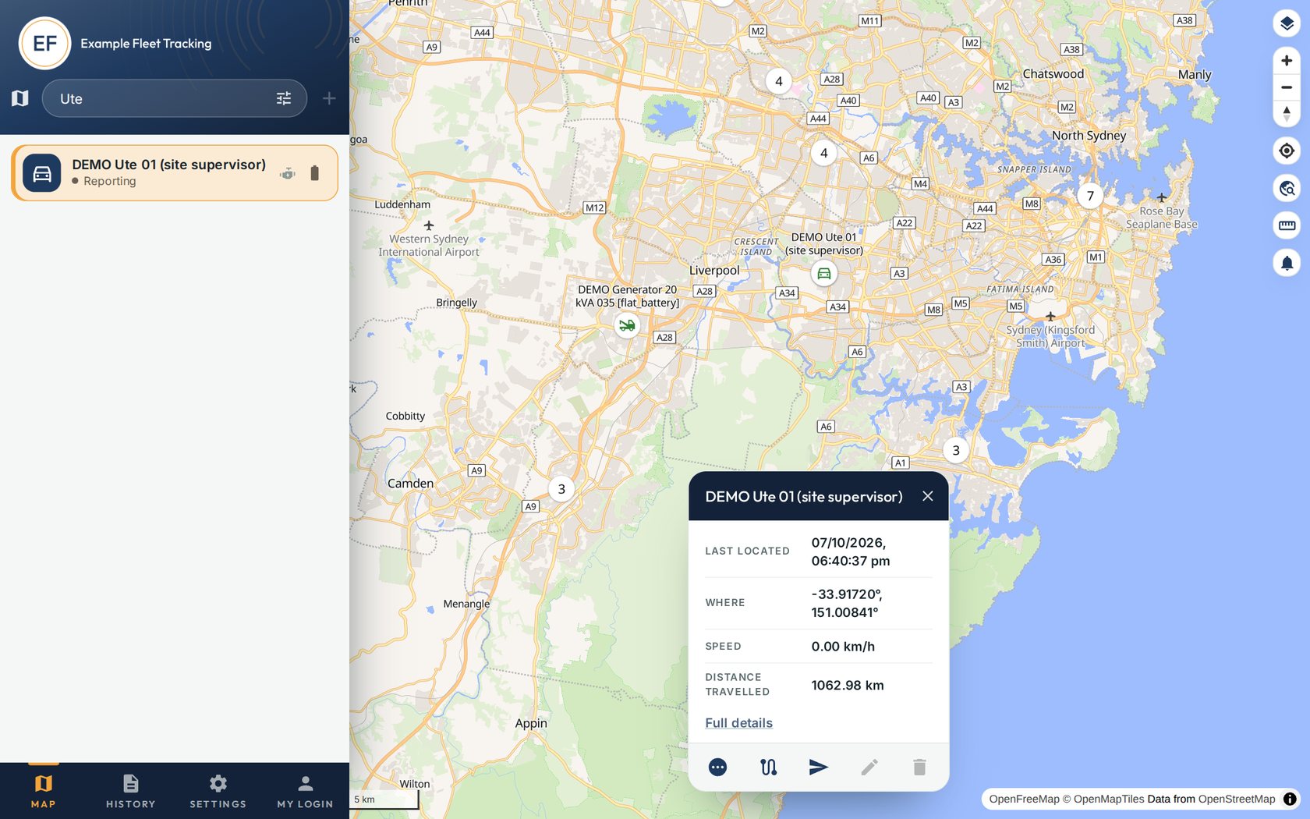Open the globe search map tool
The height and width of the screenshot is (819, 1310).
click(1287, 188)
